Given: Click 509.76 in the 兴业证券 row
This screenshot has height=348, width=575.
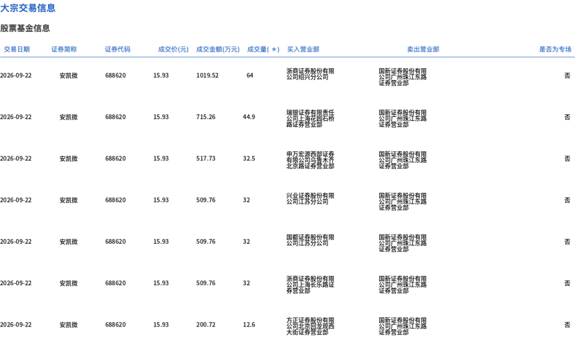Looking at the screenshot, I should [205, 200].
